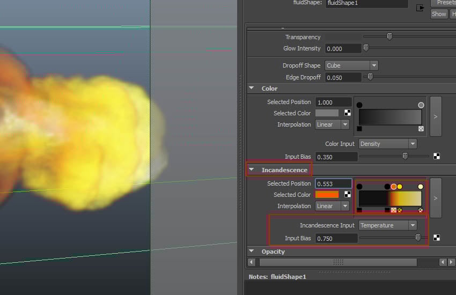This screenshot has height=295, width=456.
Task: Select the yellow Incandescence ramp handle
Action: (400, 187)
